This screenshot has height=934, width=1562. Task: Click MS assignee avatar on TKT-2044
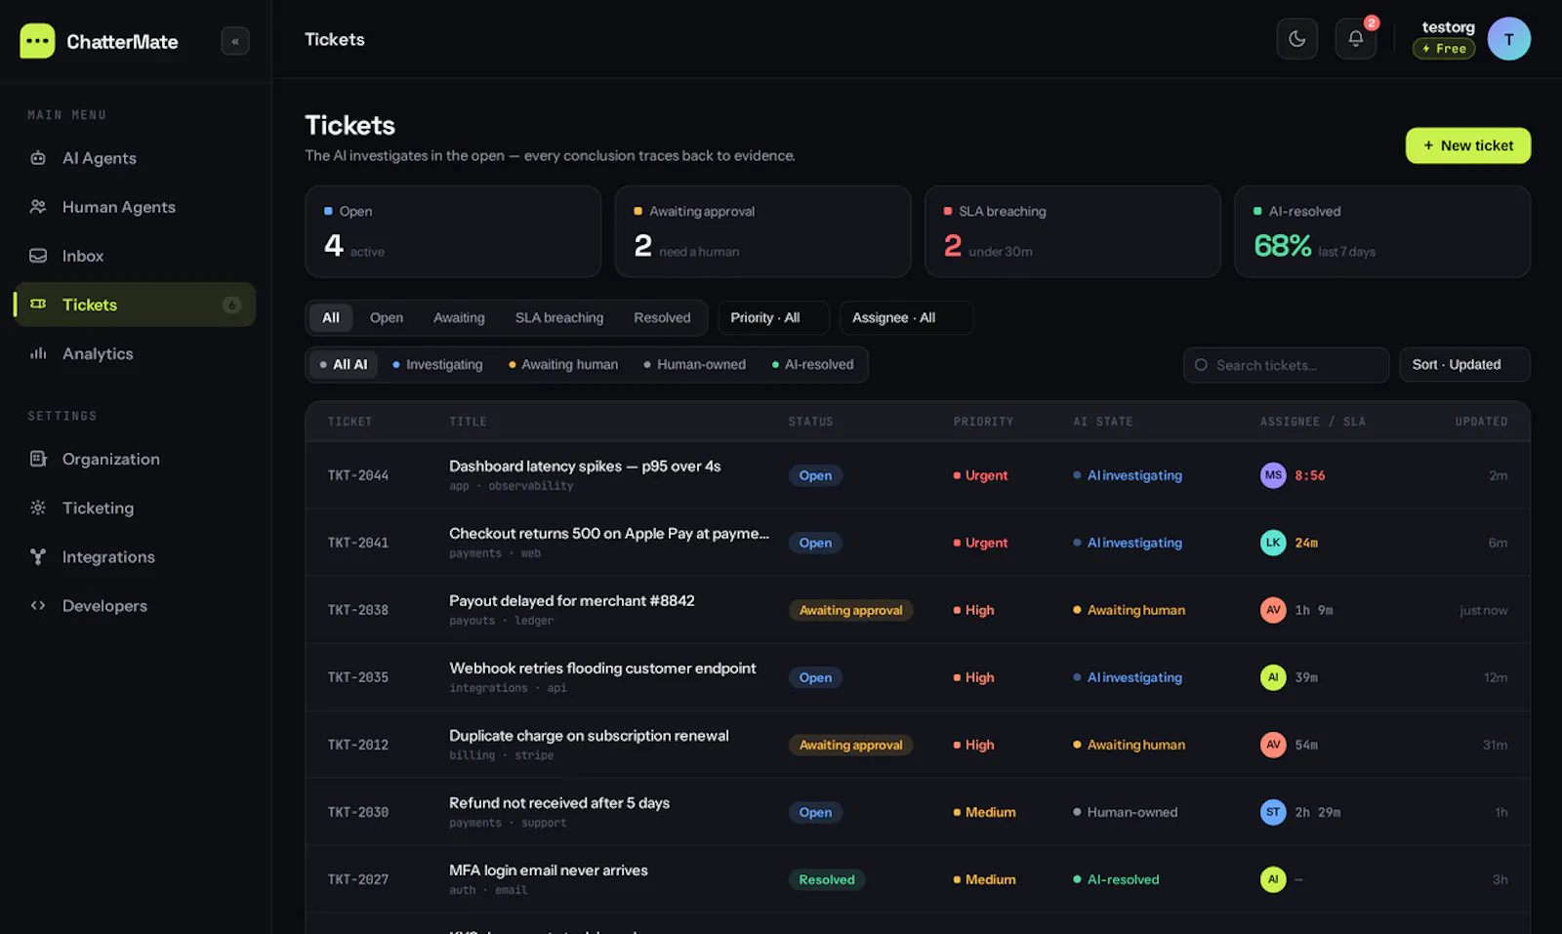pyautogui.click(x=1273, y=475)
